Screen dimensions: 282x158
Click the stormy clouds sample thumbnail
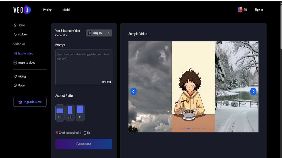tap(150, 87)
